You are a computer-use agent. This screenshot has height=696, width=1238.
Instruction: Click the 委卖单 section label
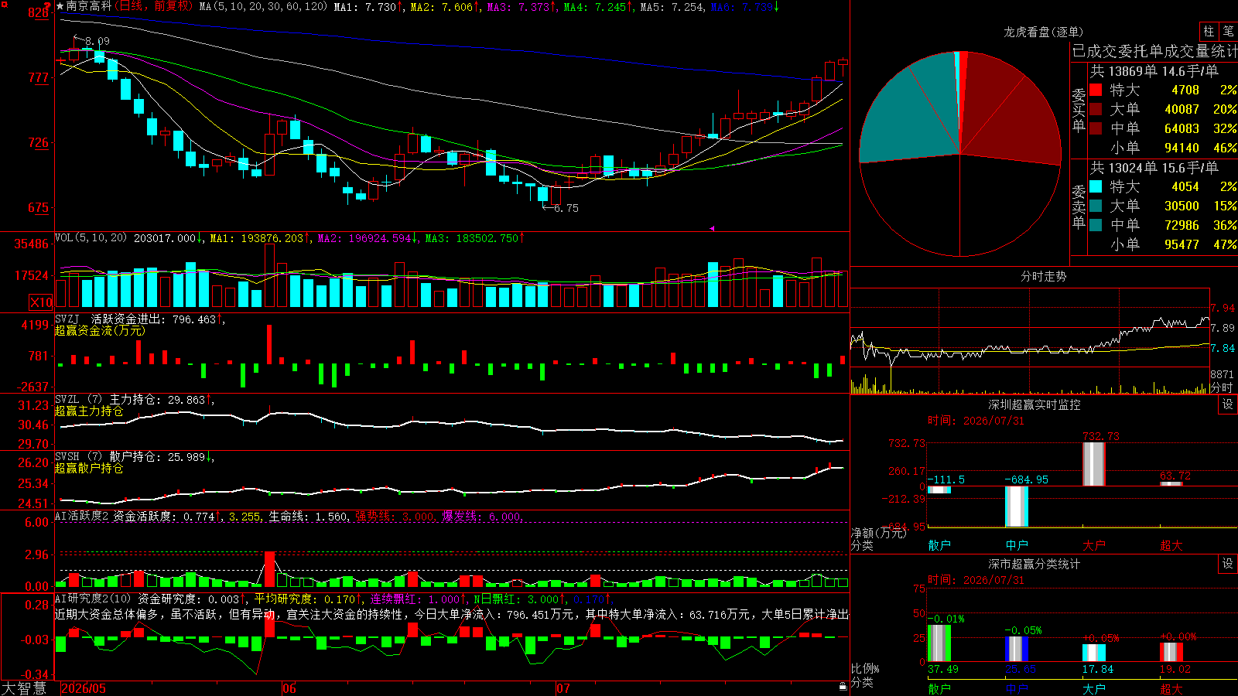pos(1079,206)
